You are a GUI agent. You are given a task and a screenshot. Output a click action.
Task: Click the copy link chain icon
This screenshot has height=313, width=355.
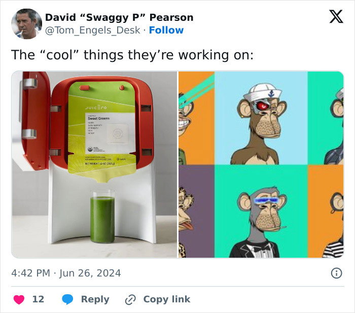point(130,300)
